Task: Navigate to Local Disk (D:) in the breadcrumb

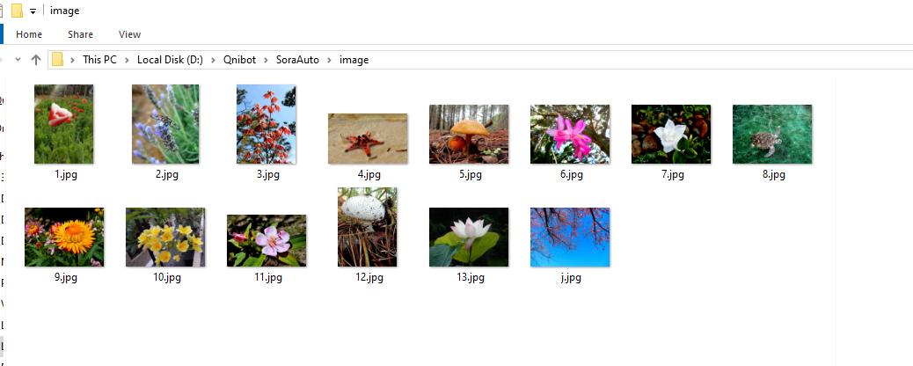Action: [x=170, y=60]
